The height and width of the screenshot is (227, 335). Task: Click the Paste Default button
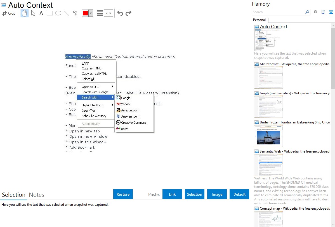pyautogui.click(x=239, y=194)
